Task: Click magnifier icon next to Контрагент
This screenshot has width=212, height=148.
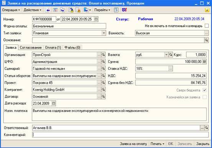Action: (x=103, y=90)
